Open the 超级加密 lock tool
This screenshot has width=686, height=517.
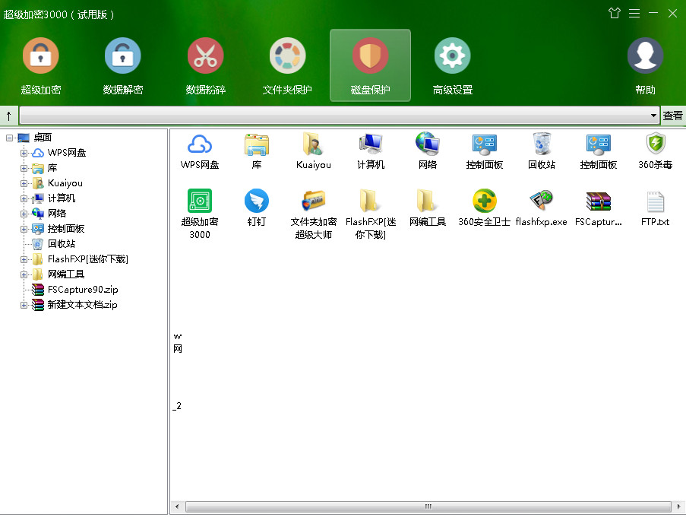[41, 65]
